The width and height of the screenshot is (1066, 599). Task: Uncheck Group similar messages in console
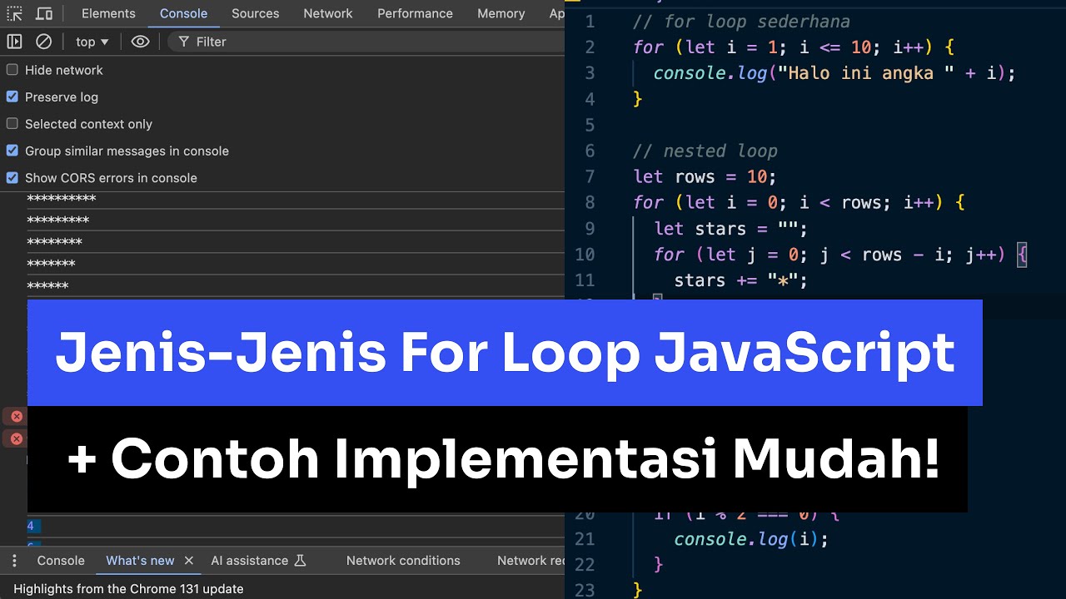click(12, 151)
